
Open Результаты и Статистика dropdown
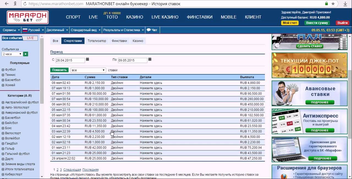pyautogui.click(x=123, y=30)
